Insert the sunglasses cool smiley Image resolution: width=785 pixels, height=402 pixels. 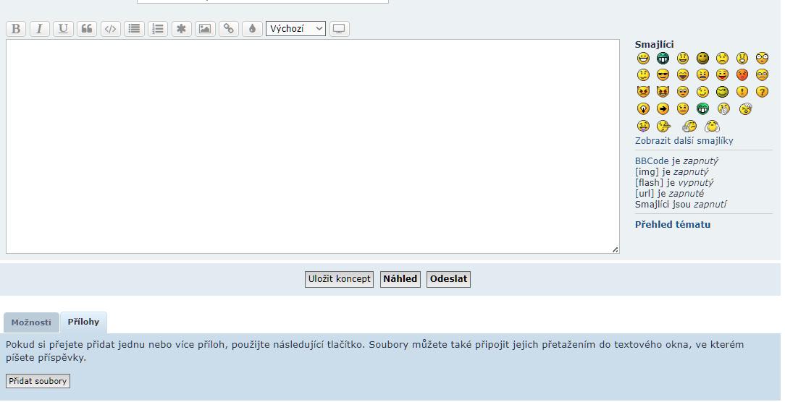coord(663,74)
